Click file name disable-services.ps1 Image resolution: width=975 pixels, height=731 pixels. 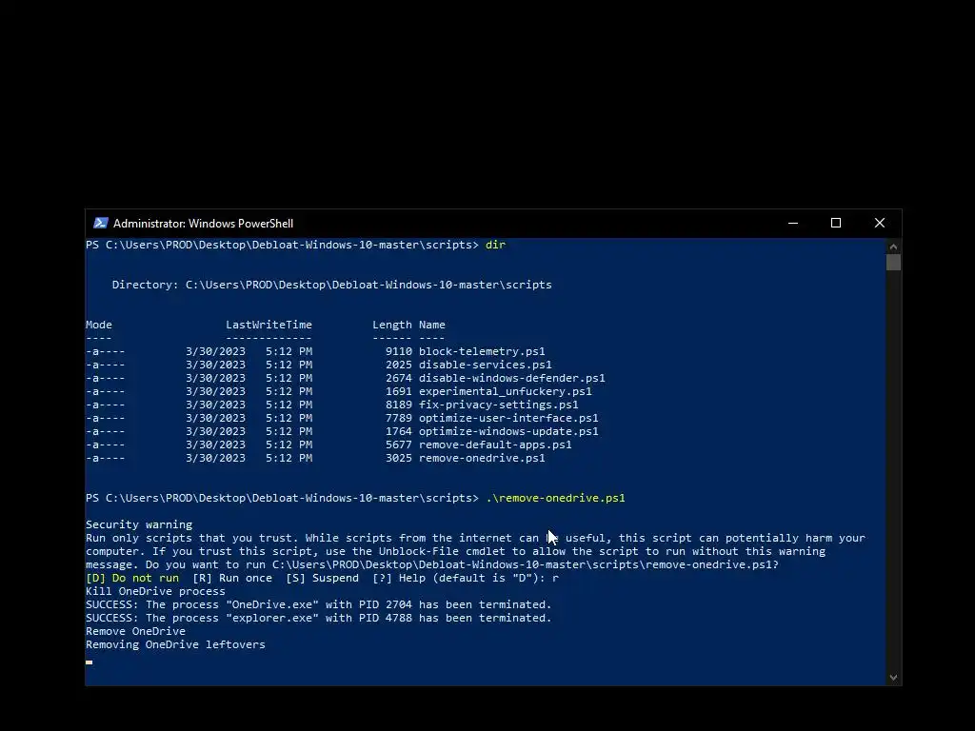coord(485,365)
